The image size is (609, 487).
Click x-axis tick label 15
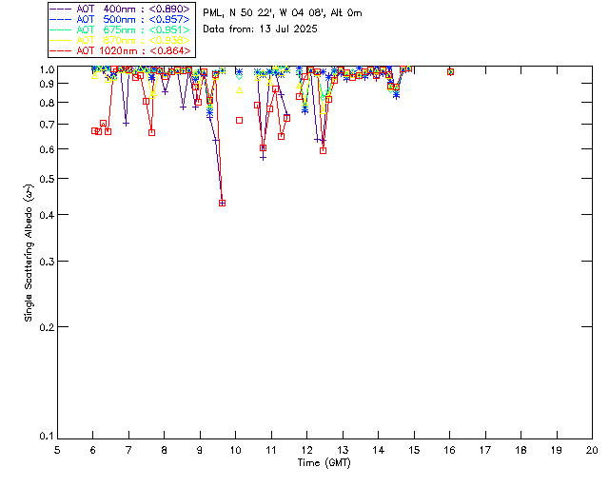(x=414, y=451)
